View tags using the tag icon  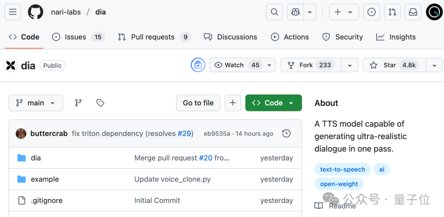(100, 103)
